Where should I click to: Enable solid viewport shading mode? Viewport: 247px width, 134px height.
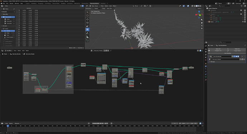click(197, 6)
